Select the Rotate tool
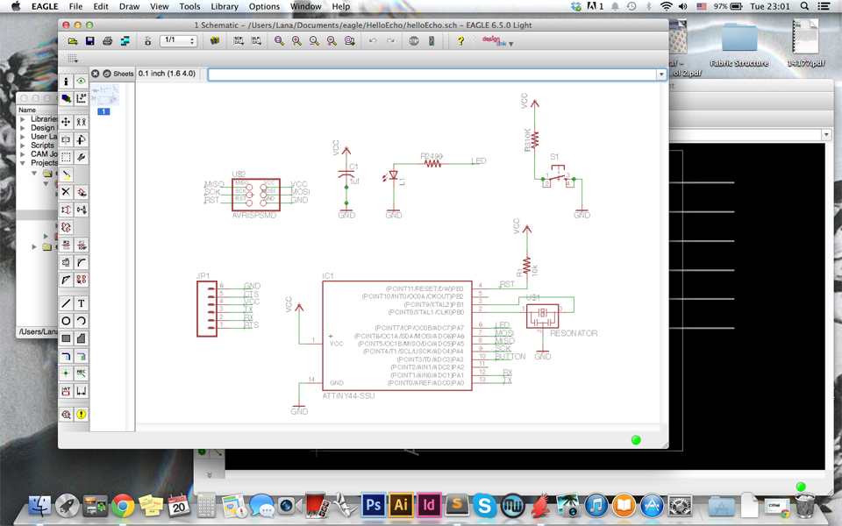 click(x=81, y=139)
